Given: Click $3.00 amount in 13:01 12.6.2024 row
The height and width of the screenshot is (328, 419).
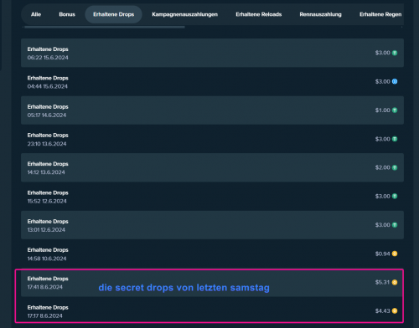Looking at the screenshot, I should pos(383,225).
